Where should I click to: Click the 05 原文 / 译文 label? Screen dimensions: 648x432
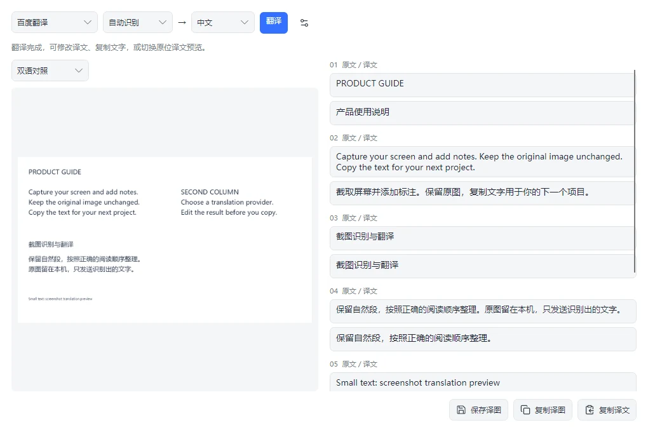tap(353, 364)
